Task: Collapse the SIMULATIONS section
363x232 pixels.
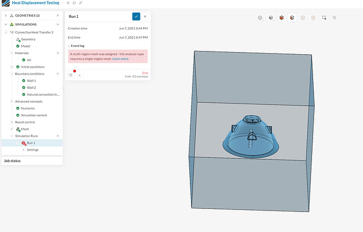Action: tap(6, 24)
